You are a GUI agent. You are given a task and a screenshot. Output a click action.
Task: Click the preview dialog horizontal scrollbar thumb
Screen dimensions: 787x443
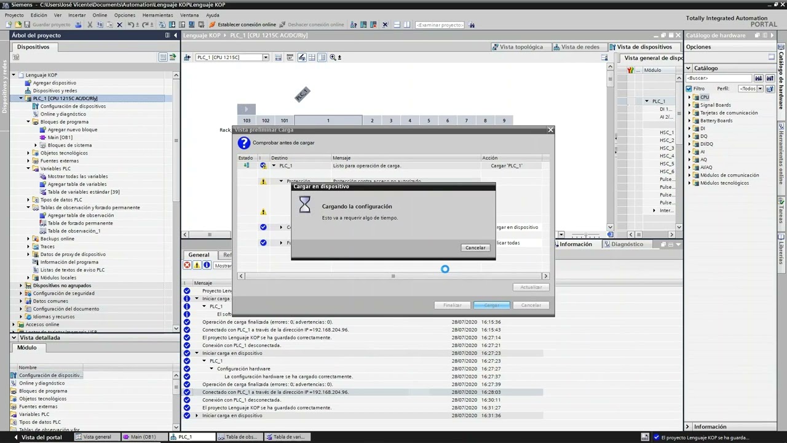click(393, 276)
